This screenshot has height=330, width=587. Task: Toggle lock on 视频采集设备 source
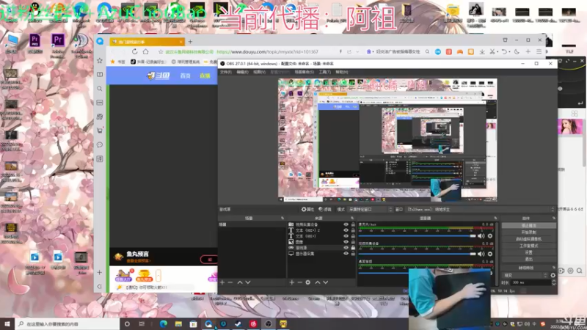tap(353, 224)
